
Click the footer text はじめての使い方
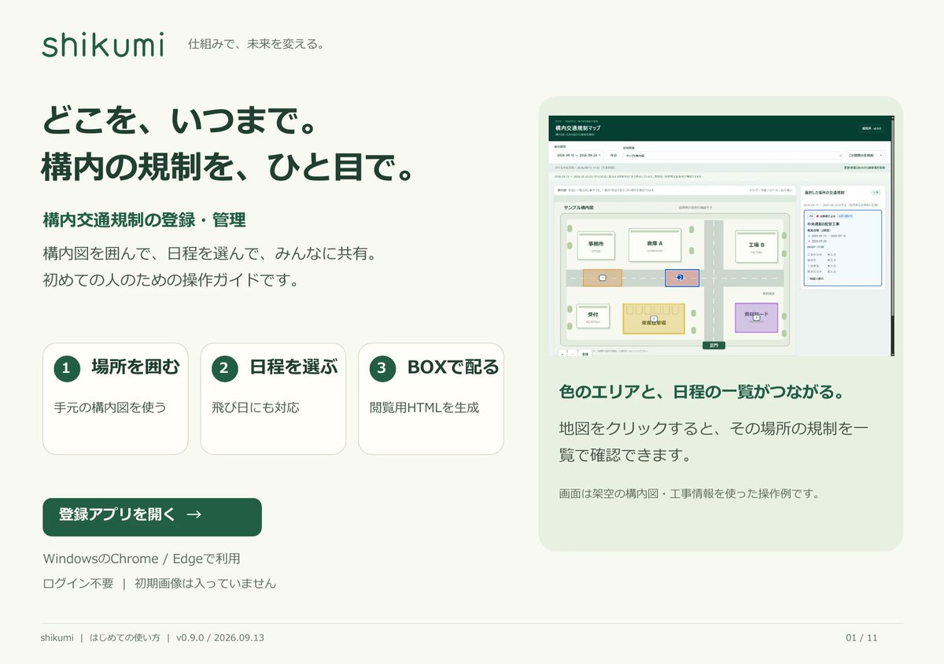124,638
